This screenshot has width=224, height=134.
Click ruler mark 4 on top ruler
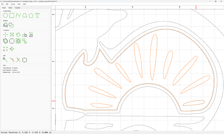[132, 7]
